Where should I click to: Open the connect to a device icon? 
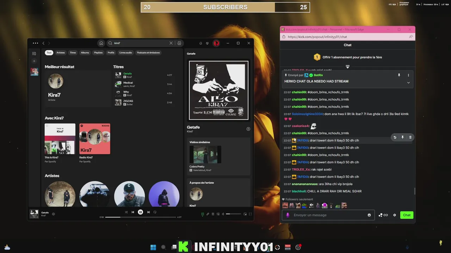[x=218, y=214]
